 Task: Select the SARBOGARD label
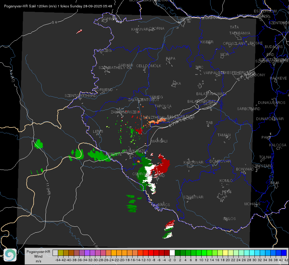pos(249,109)
